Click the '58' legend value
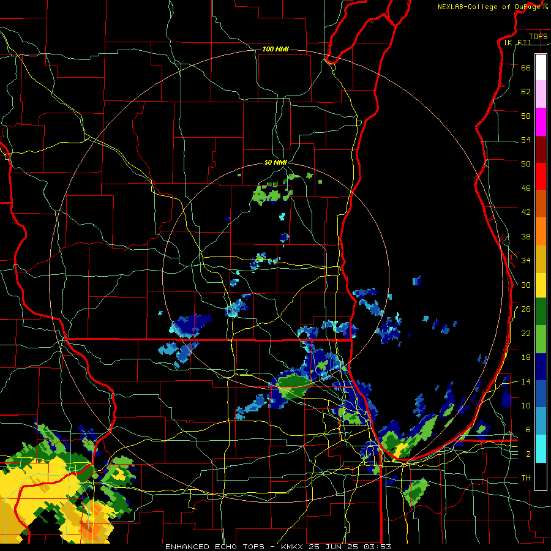551x551 pixels. (x=526, y=116)
